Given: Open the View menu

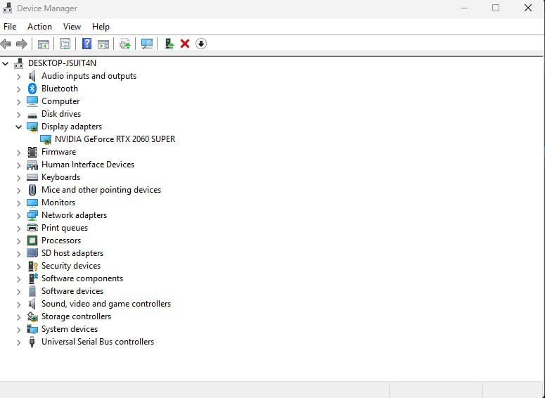Looking at the screenshot, I should pos(72,27).
